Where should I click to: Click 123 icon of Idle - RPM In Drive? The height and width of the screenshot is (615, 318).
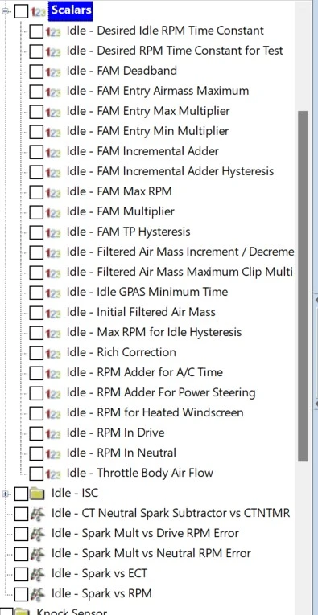click(53, 433)
